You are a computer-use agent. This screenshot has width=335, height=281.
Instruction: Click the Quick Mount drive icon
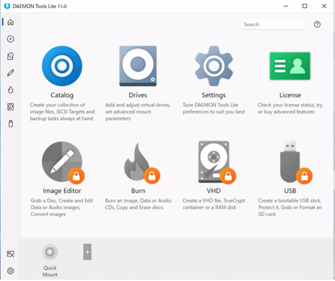coord(50,252)
